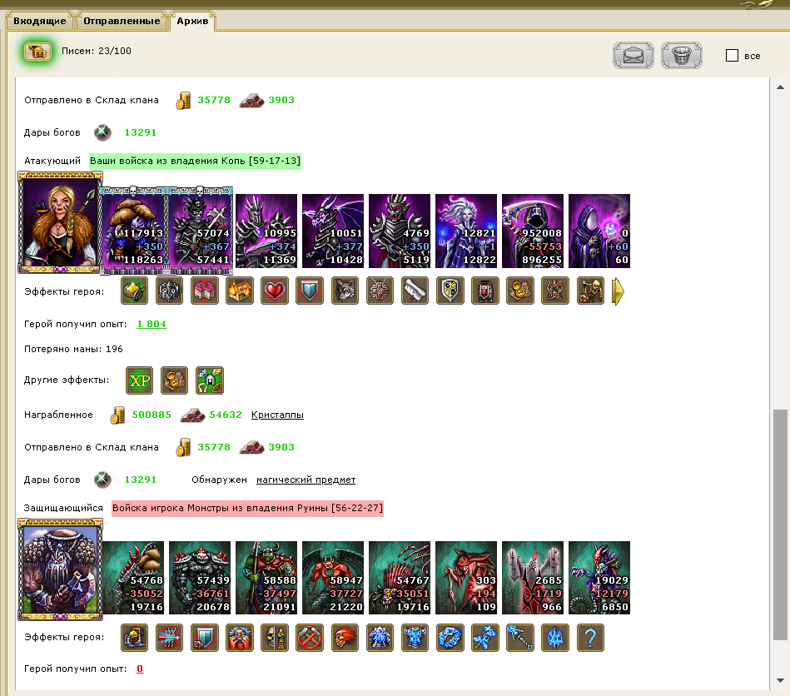Switch to the Входящие tab
Screen dimensions: 790x696
[40, 21]
